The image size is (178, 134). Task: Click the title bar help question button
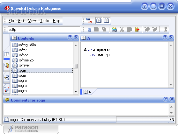tap(145, 6)
